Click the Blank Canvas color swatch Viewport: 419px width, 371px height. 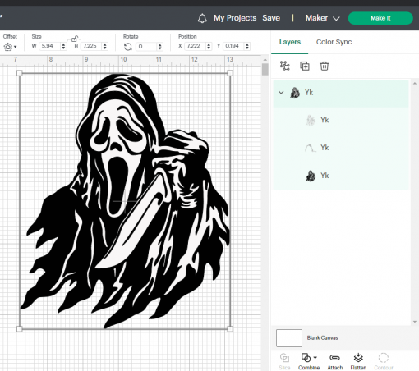(289, 338)
